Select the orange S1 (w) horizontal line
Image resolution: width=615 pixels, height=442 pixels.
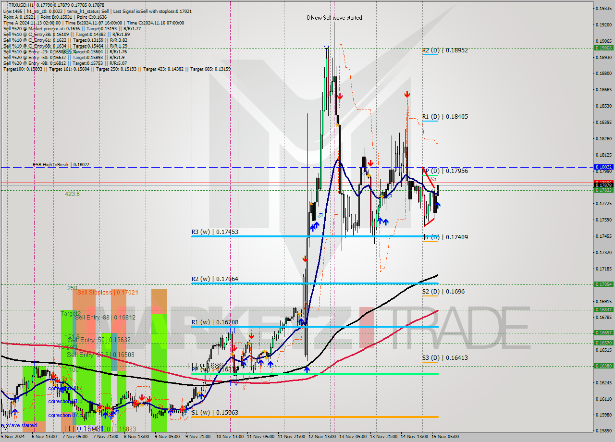[x=315, y=417]
